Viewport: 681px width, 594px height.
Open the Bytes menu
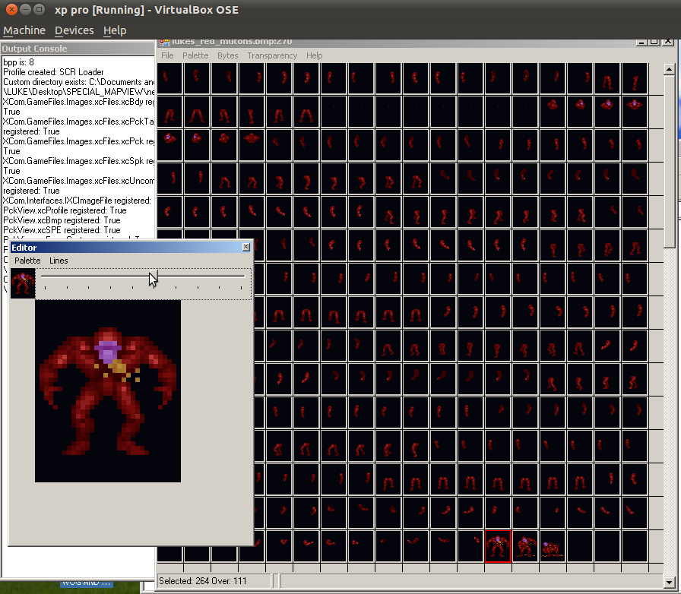point(227,55)
